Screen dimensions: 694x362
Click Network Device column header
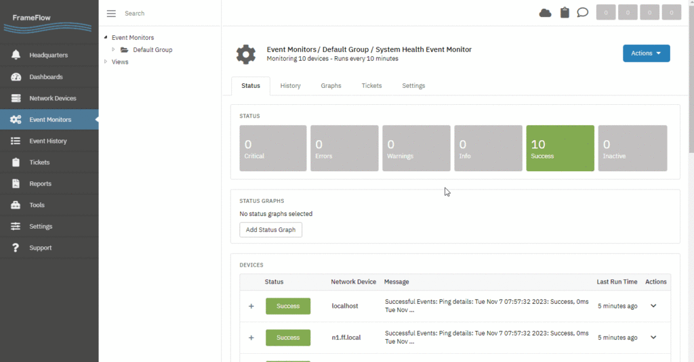coord(354,281)
